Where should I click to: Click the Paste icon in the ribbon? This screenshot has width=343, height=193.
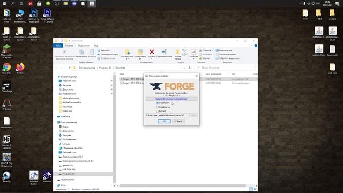click(92, 52)
